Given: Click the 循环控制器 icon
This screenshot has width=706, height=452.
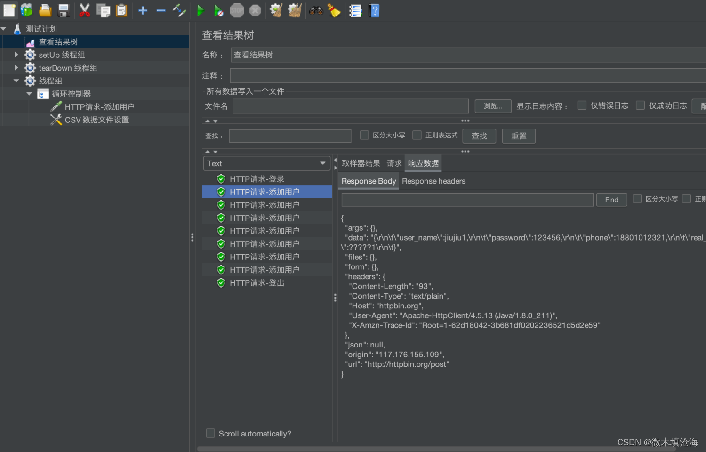Looking at the screenshot, I should pos(43,94).
